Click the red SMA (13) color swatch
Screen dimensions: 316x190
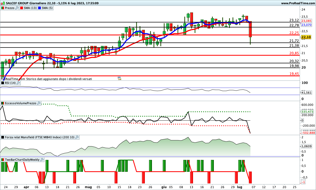point(22,8)
